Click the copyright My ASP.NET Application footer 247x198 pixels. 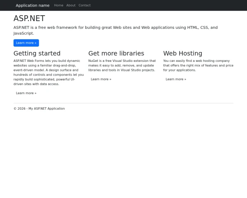(39, 108)
